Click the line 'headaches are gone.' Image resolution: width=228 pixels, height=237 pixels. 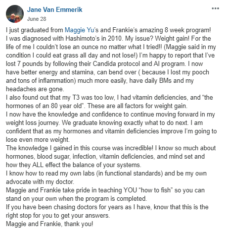coord(35,89)
